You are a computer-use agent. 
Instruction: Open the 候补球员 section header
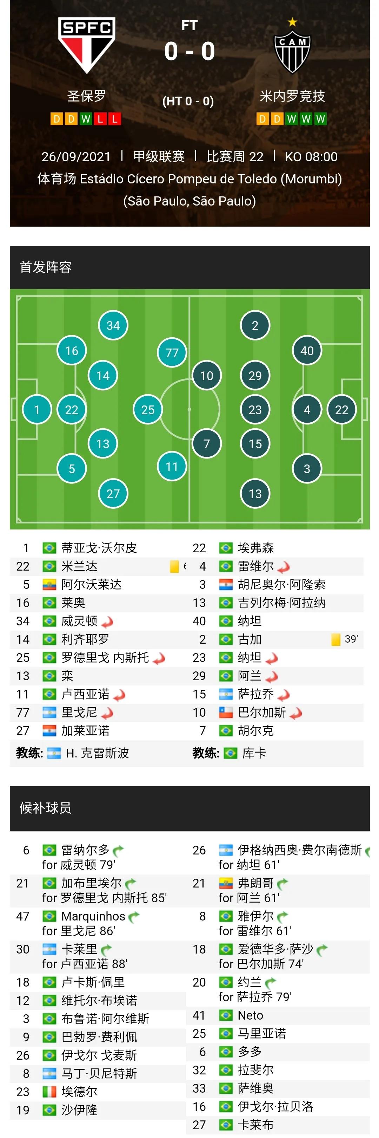click(45, 808)
